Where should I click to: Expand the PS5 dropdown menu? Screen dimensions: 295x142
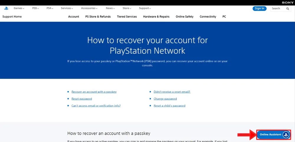tap(36, 8)
